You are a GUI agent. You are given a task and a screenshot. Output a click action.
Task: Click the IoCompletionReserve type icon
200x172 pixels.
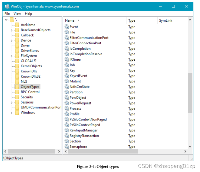click(67, 54)
